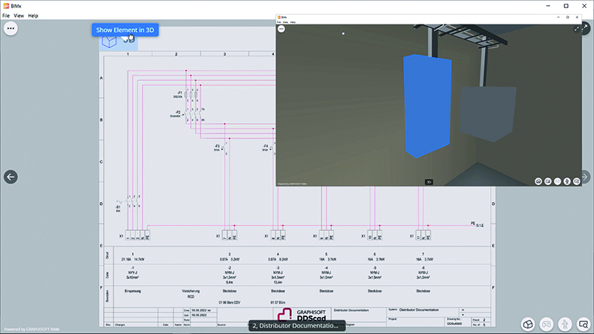Toggle walk mode in inset 3D toolbar
Image resolution: width=594 pixels, height=334 pixels.
[x=567, y=180]
